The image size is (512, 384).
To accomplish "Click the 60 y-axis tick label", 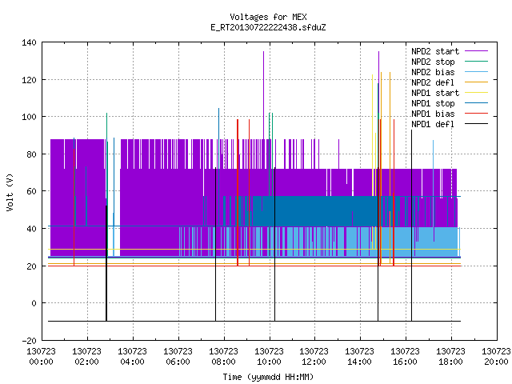I will pos(31,191).
